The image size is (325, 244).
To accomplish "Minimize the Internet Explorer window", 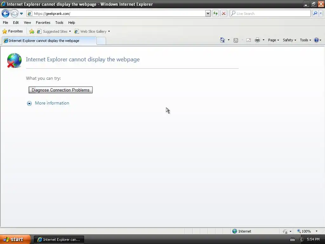I will pyautogui.click(x=306, y=4).
